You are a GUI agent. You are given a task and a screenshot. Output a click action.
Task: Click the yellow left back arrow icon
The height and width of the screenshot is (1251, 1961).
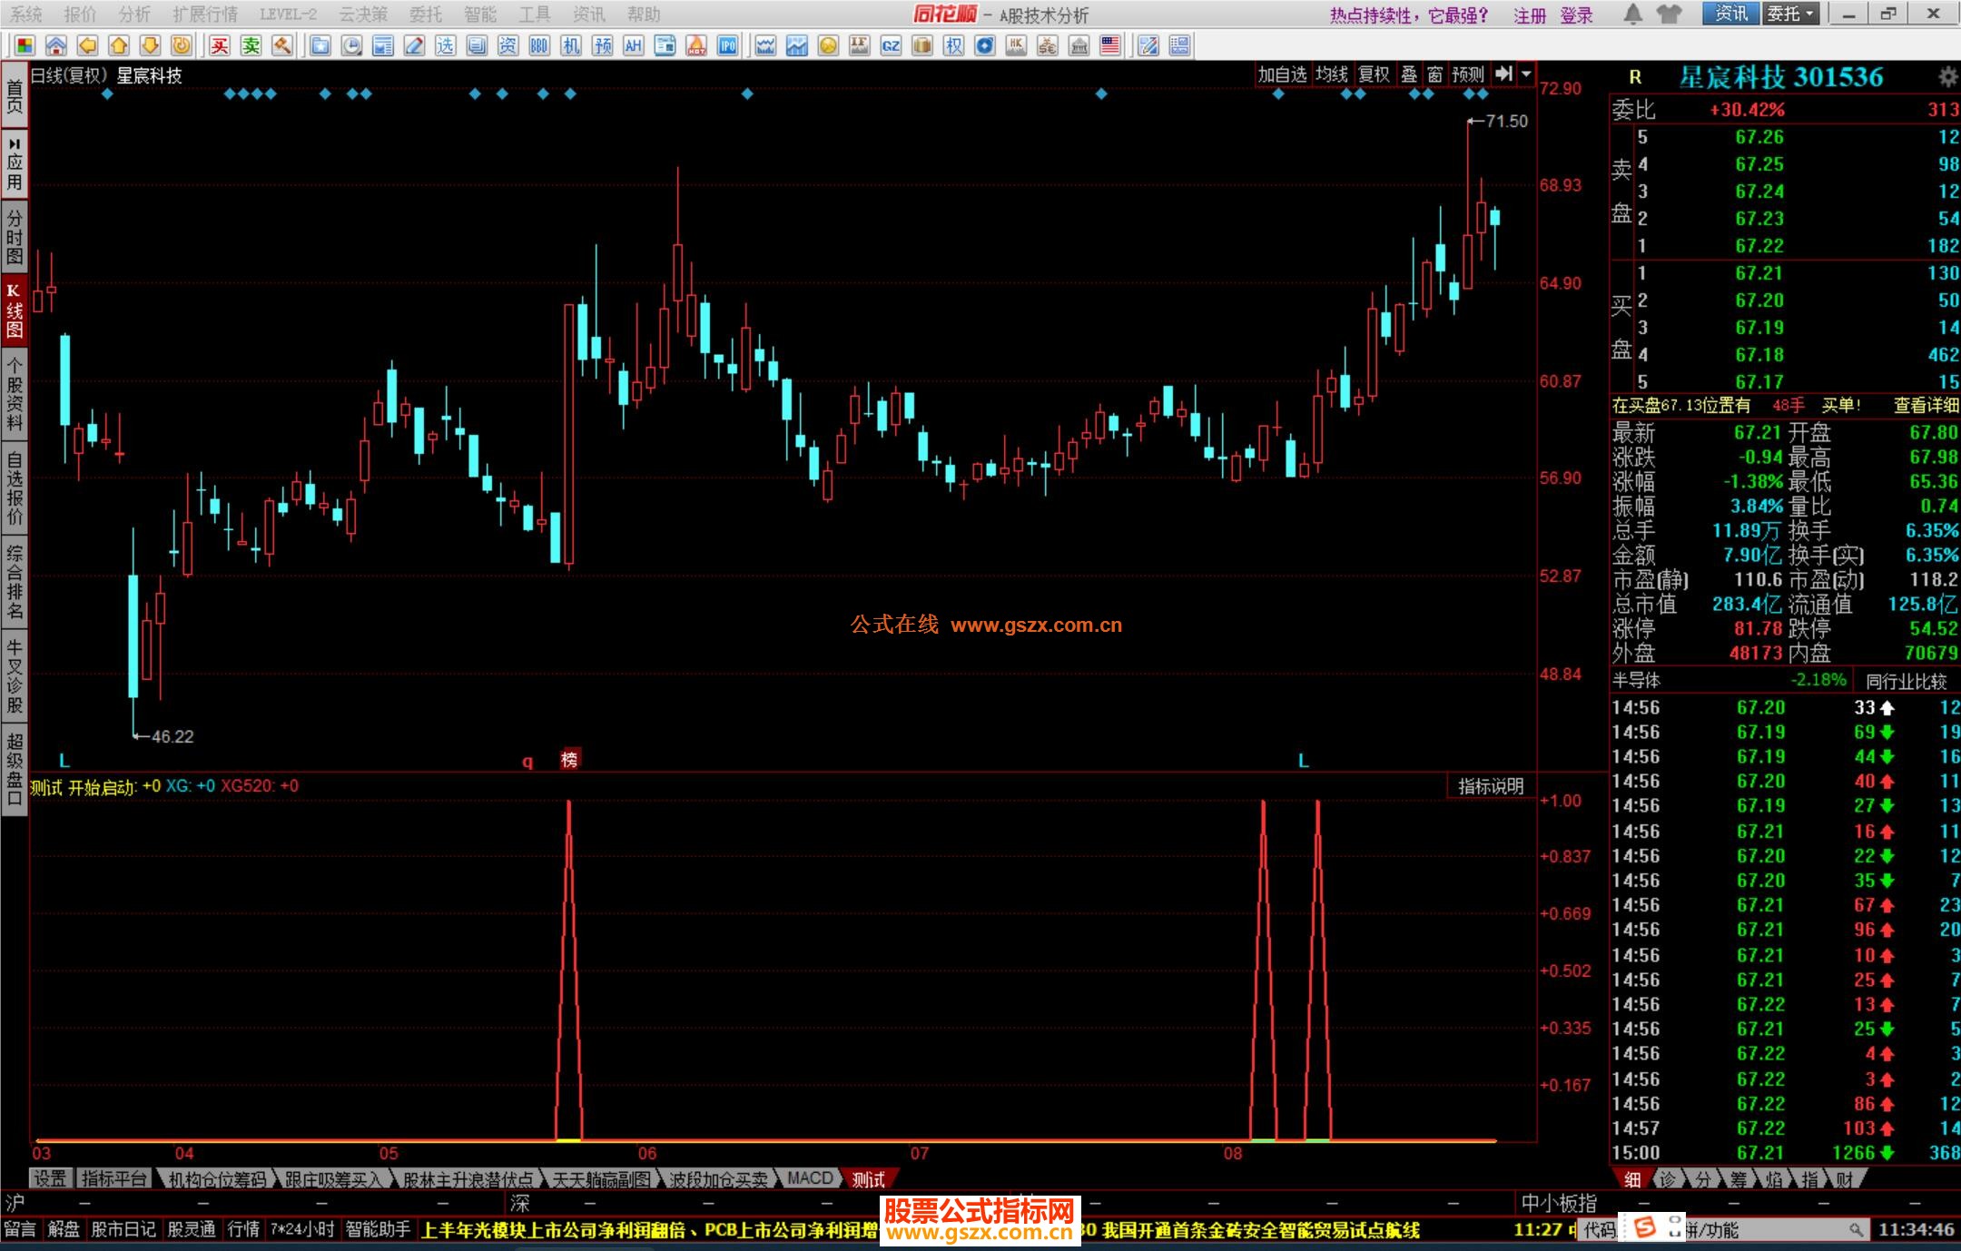tap(87, 45)
